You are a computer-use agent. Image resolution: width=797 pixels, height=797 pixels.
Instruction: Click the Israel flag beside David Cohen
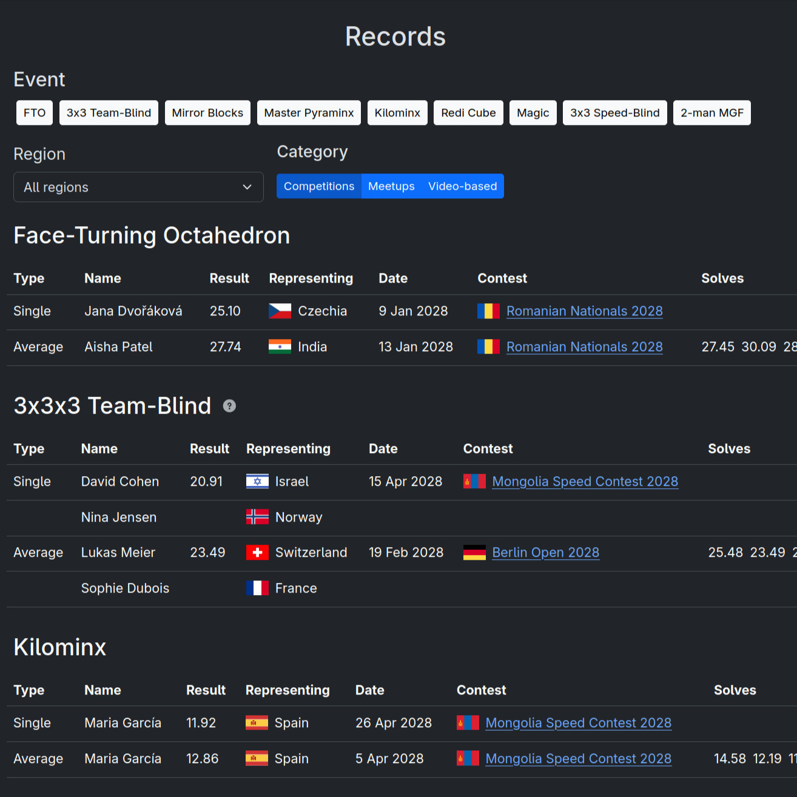257,481
